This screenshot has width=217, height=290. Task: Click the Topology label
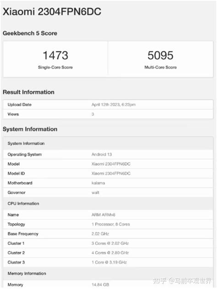click(x=16, y=224)
